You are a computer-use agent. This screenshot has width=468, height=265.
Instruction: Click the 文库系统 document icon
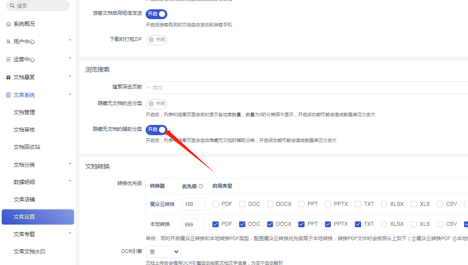8,95
